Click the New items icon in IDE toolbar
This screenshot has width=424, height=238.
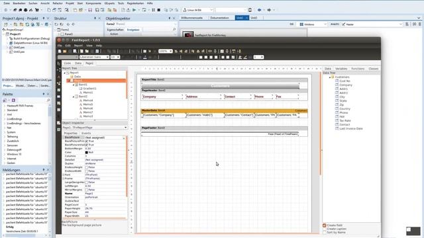tap(48, 10)
